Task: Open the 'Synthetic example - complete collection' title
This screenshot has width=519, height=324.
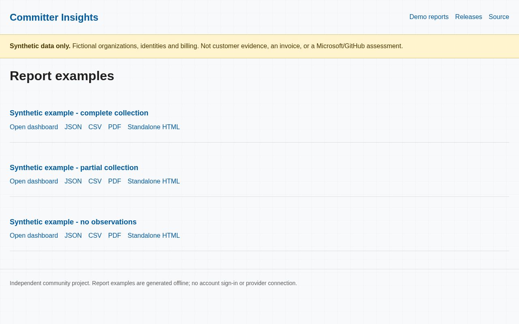Action: tap(79, 113)
